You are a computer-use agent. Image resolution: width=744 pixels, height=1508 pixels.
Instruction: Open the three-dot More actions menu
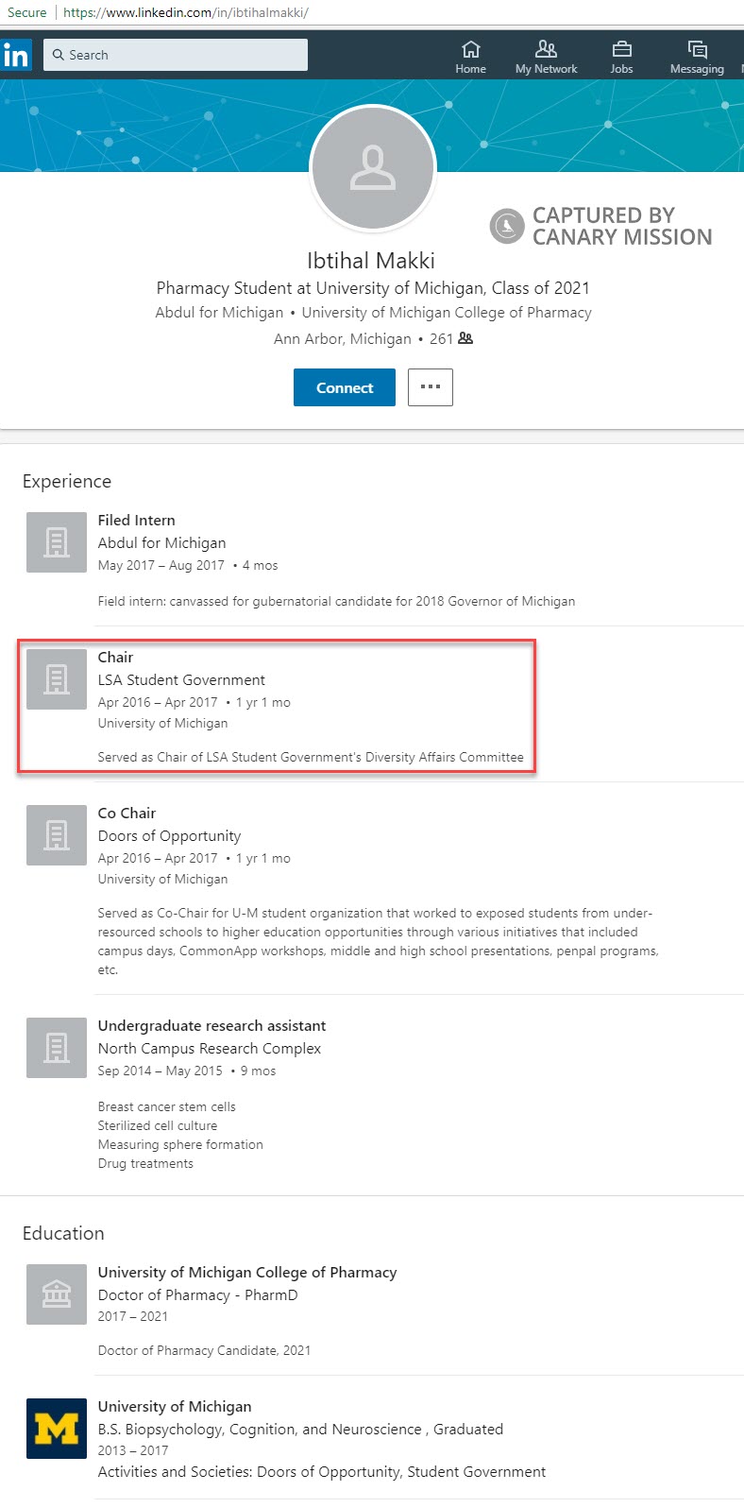click(x=430, y=387)
